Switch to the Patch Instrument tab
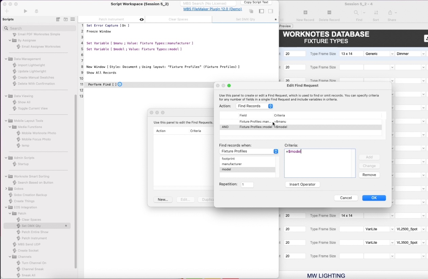The image size is (428, 279). (111, 19)
